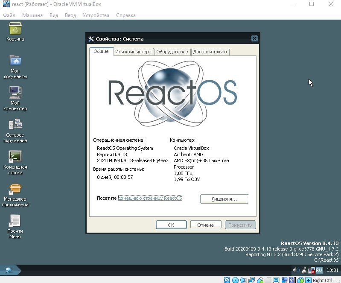Click the safely remove hardware tray icon
The image size is (341, 283).
click(x=304, y=270)
